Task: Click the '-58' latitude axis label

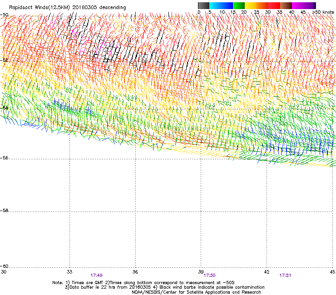Action: pyautogui.click(x=4, y=211)
